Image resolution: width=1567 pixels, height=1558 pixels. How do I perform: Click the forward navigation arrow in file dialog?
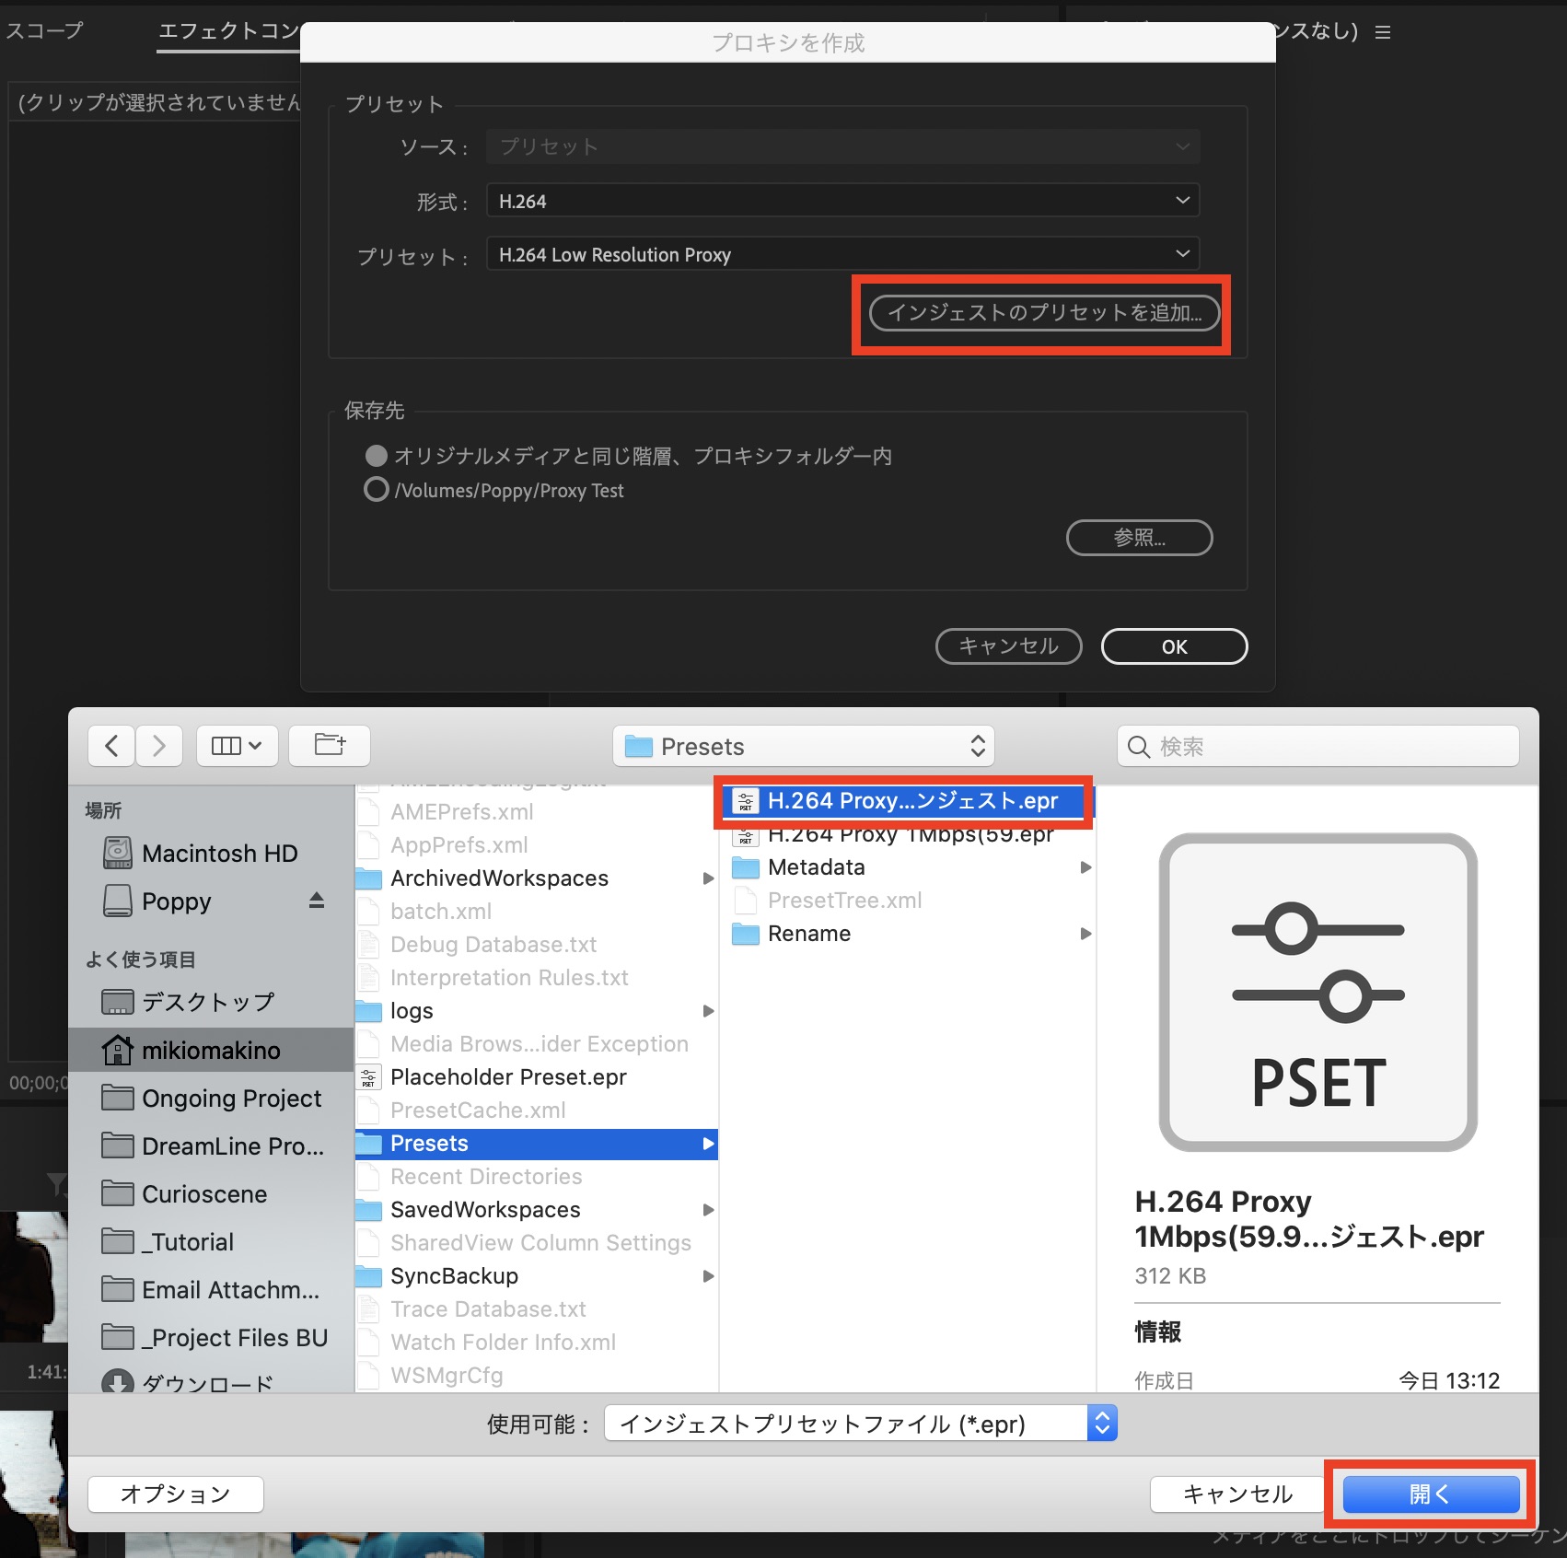point(159,746)
